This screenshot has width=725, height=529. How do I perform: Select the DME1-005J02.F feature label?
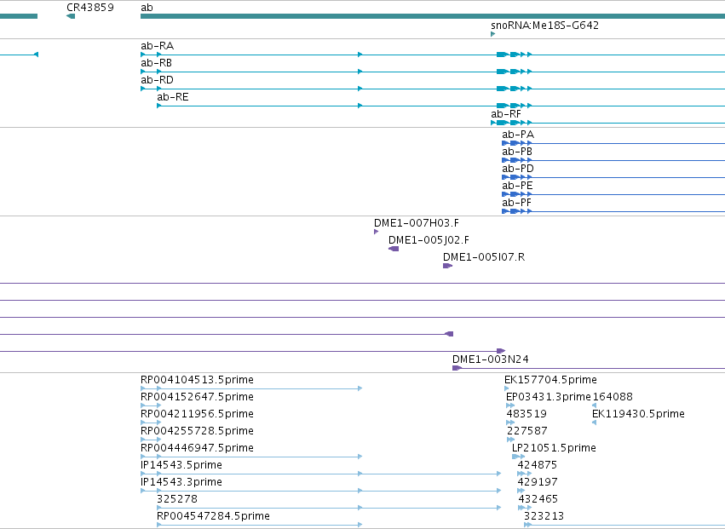(x=429, y=240)
